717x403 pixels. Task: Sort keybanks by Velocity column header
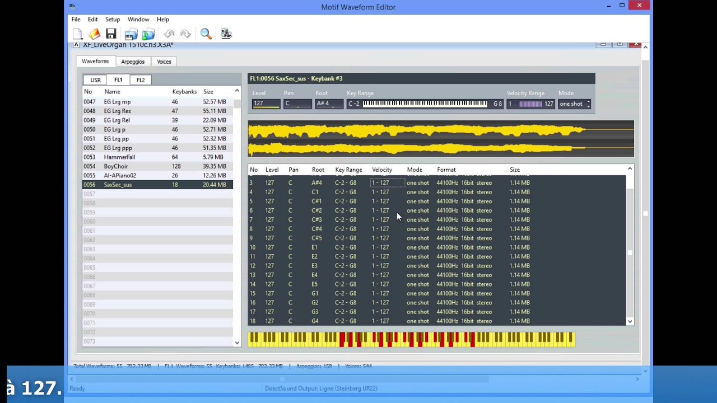[382, 170]
